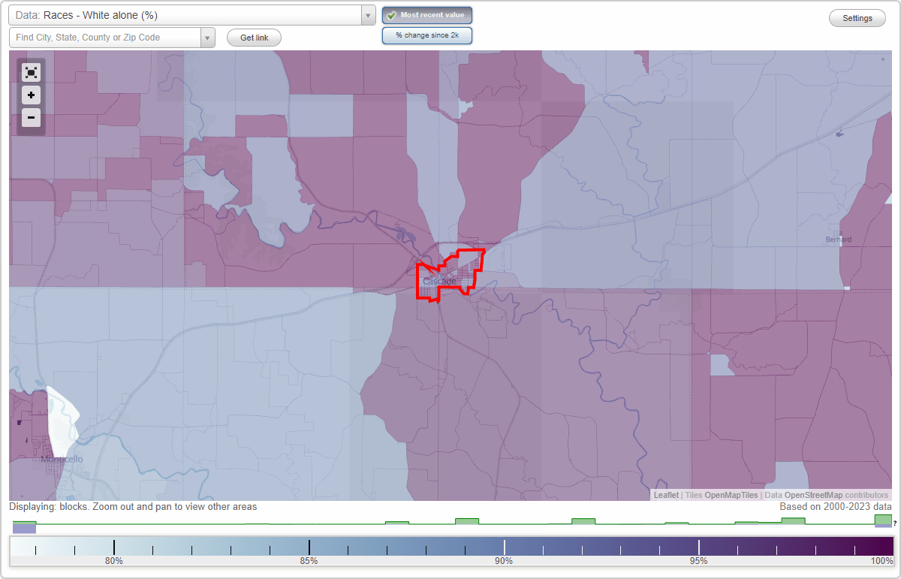Click the green checkmark on Most recent value

tap(393, 14)
